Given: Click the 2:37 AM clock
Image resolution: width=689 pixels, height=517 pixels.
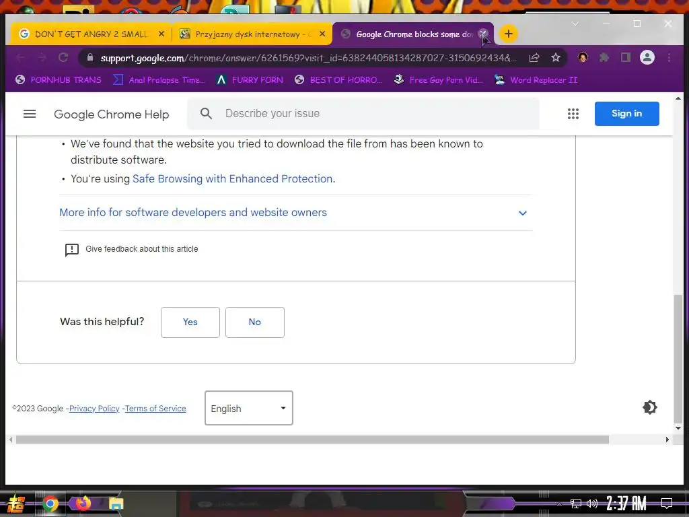Looking at the screenshot, I should coord(626,504).
